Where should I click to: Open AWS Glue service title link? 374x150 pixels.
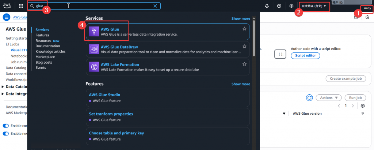[110, 29]
